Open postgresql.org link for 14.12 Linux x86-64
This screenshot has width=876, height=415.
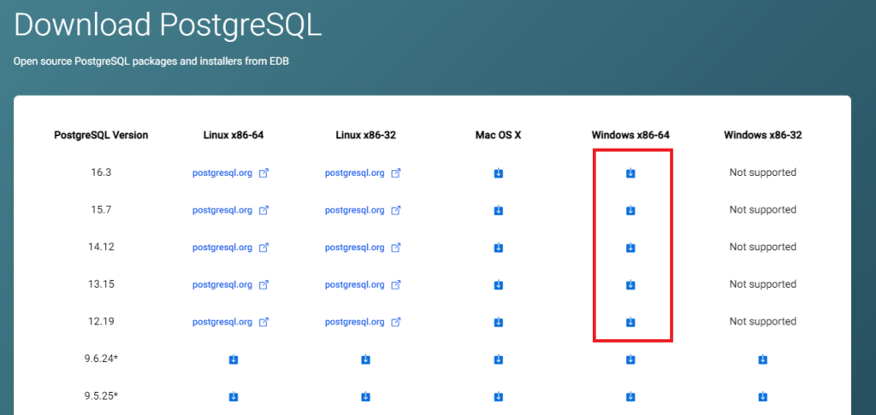pyautogui.click(x=231, y=247)
